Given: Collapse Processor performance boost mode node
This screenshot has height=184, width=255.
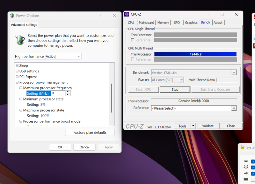Looking at the screenshot, I should pos(21,121).
